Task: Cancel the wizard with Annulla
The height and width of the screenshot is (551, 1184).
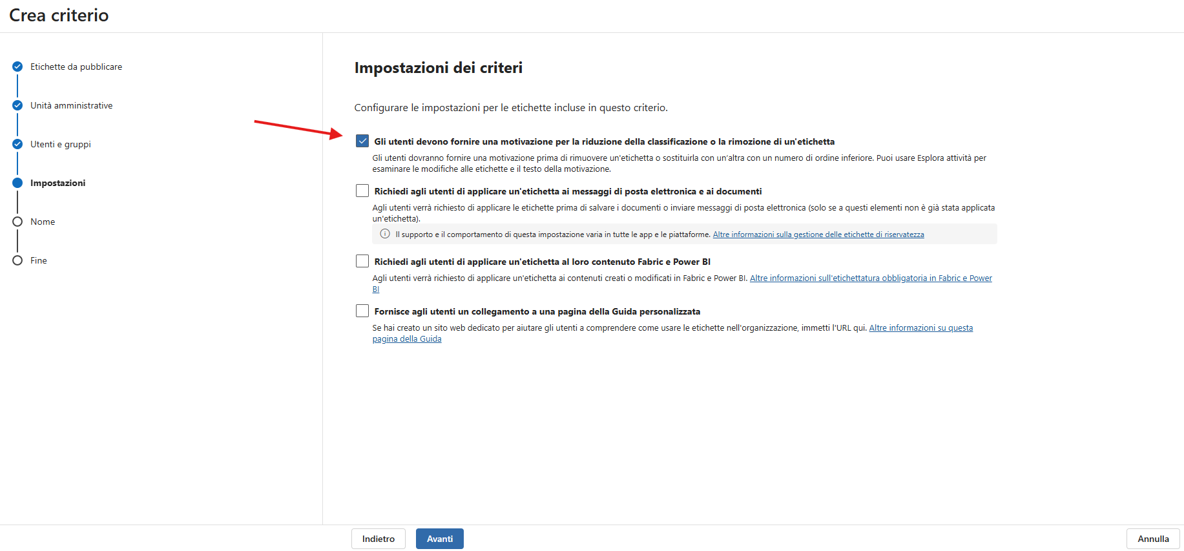Action: pos(1153,539)
